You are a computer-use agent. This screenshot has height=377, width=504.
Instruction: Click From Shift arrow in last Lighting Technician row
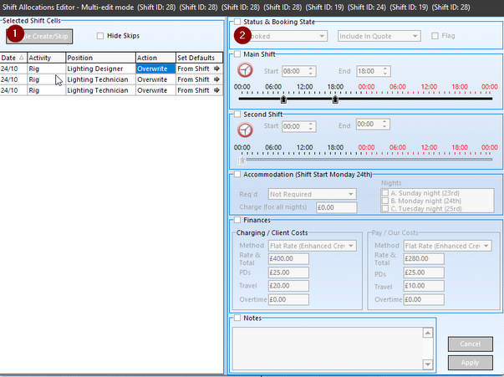[216, 89]
